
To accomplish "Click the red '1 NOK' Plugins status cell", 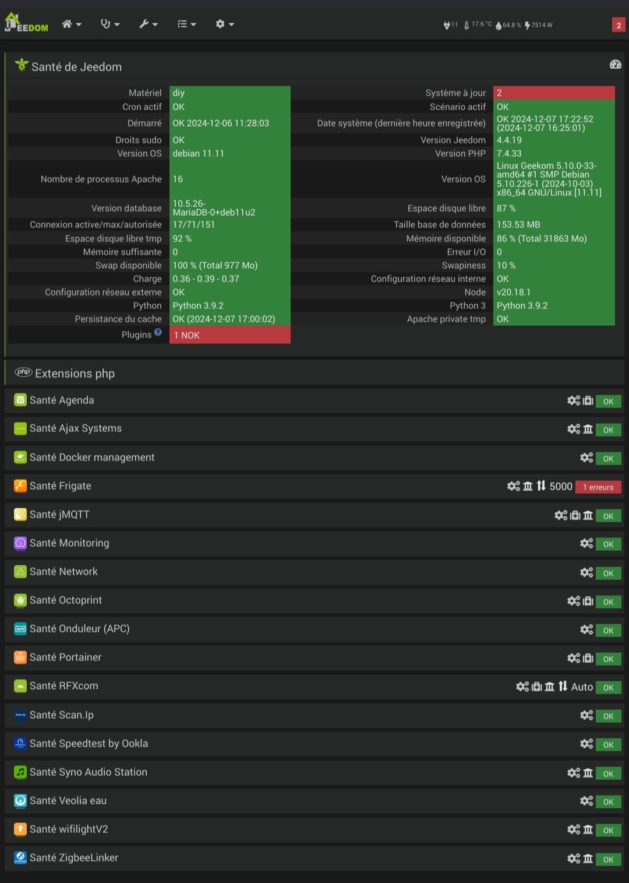I will [229, 335].
